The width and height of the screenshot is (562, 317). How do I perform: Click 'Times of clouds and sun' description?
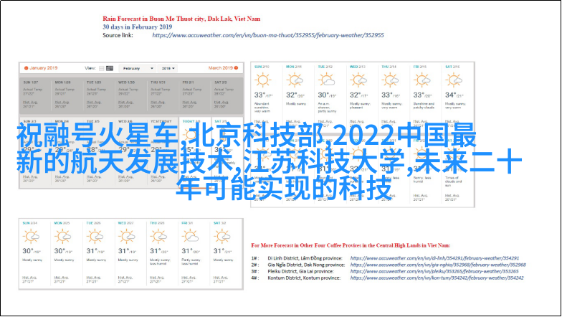(454, 181)
